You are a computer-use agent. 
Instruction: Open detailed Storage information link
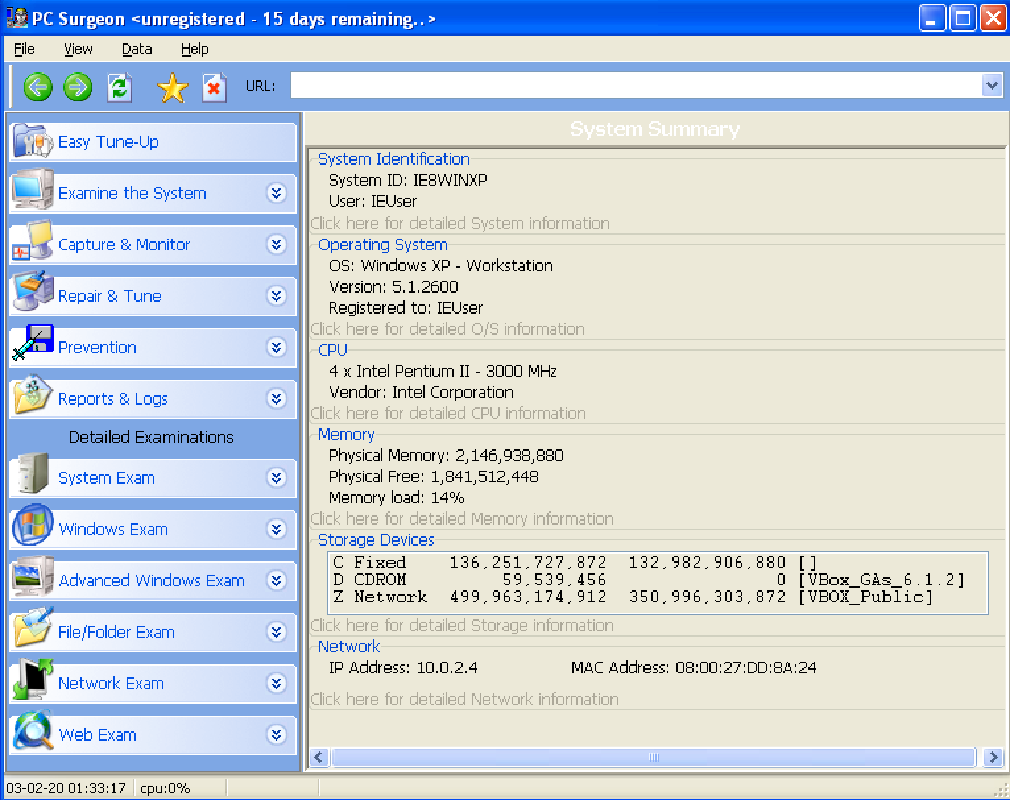pyautogui.click(x=462, y=625)
